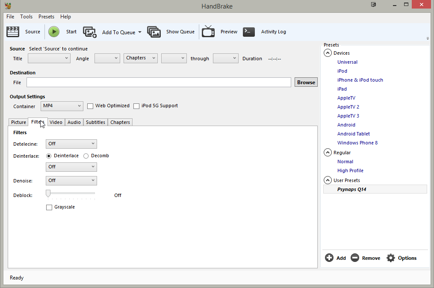Screen dimensions: 434x288
Task: Collapse the User Presets group
Action: pos(328,180)
